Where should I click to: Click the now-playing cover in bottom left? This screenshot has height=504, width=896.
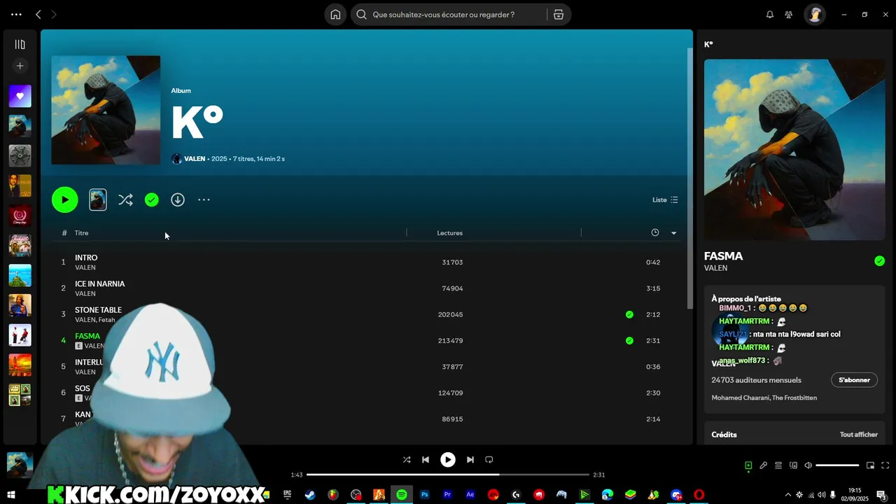point(20,464)
